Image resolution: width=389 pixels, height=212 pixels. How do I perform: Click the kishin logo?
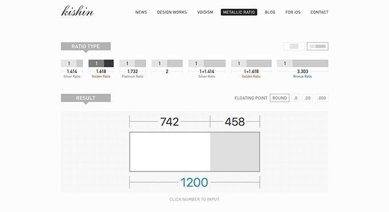coord(77,11)
